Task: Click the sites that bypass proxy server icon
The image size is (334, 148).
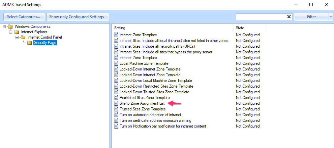Action: coord(116,52)
